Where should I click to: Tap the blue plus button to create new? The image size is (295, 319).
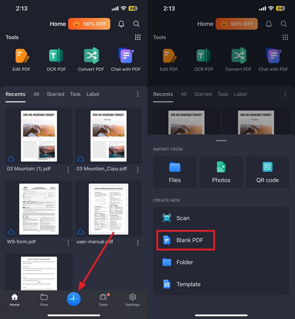[74, 299]
